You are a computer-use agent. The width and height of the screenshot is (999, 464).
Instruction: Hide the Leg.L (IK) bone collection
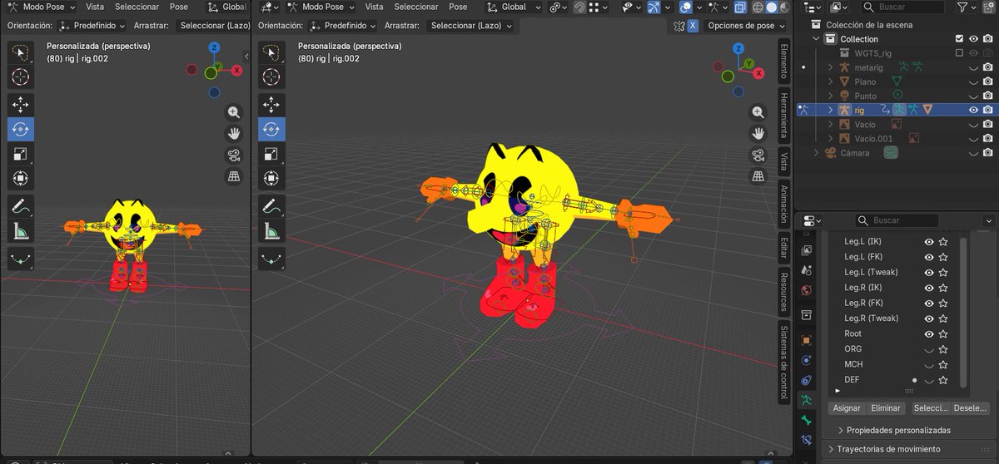point(929,241)
